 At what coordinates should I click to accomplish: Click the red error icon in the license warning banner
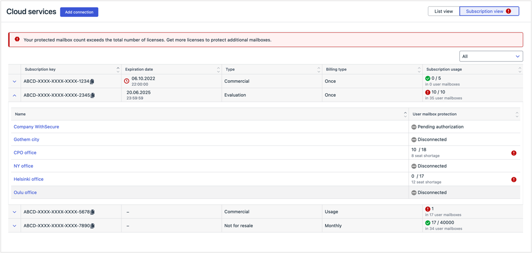tap(17, 39)
